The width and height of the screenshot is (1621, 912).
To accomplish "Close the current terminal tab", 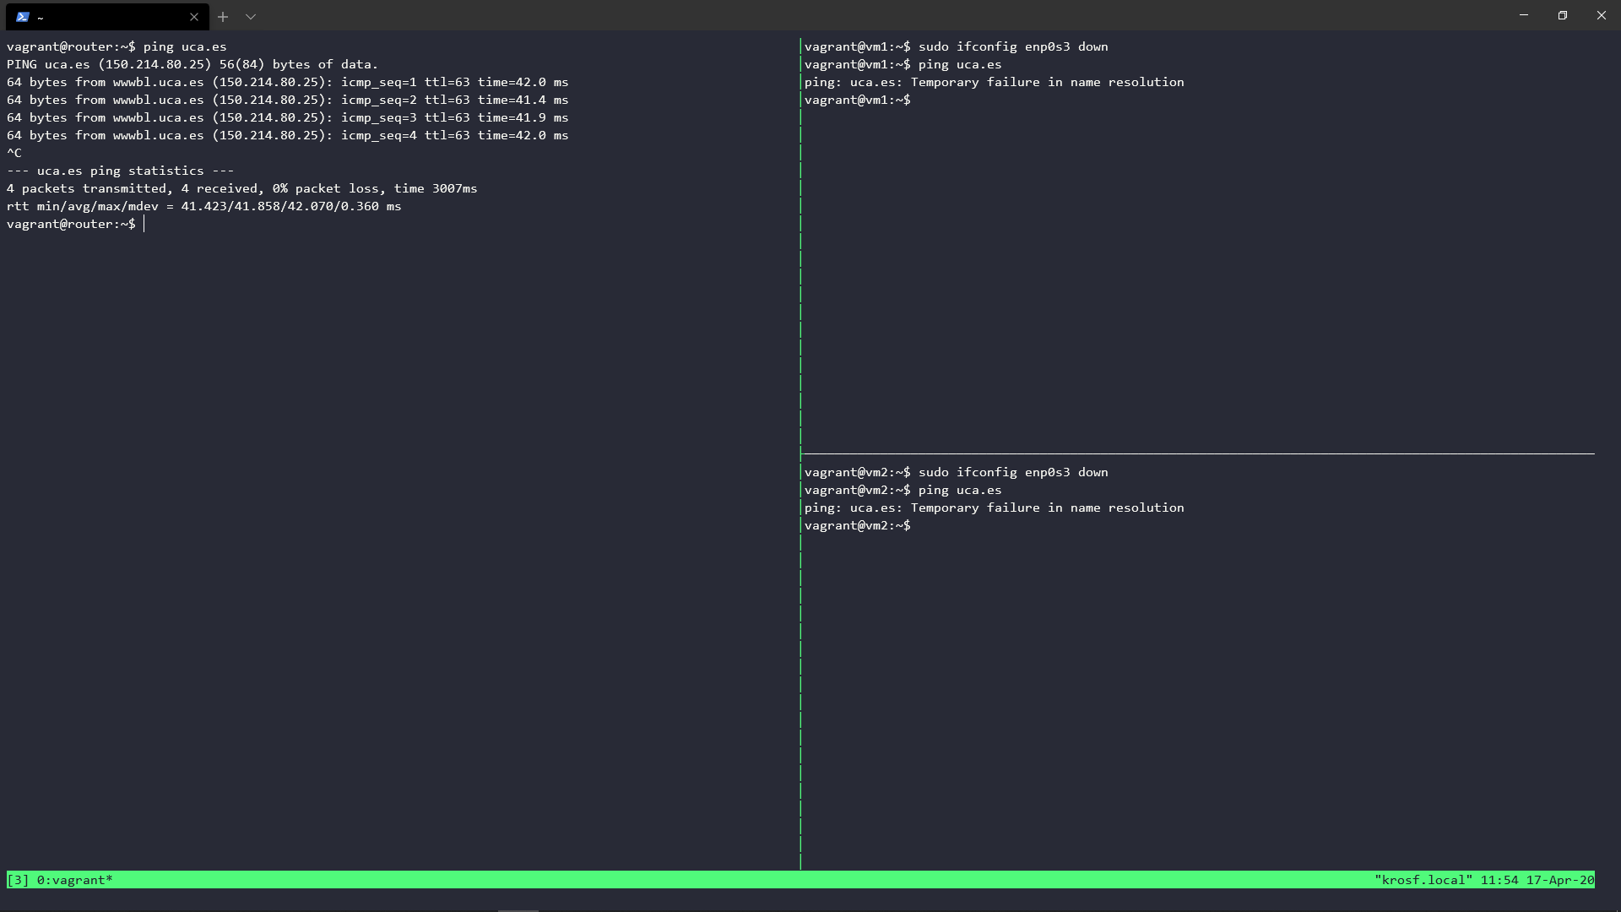I will [x=194, y=17].
